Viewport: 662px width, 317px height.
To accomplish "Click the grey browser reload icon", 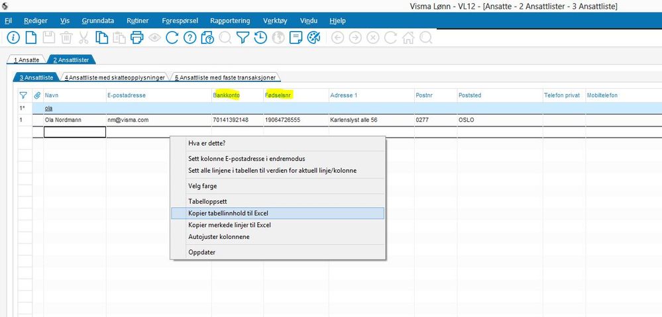I will (390, 38).
